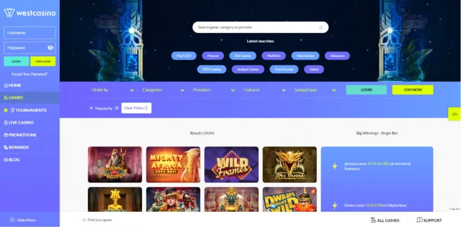461x228 pixels.
Task: Expand the Providers dropdown
Action: coord(214,90)
